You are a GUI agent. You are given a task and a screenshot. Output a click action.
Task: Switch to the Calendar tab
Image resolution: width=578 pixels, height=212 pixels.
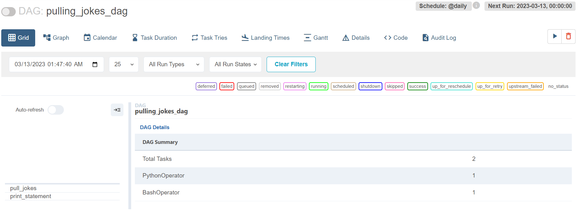(100, 38)
